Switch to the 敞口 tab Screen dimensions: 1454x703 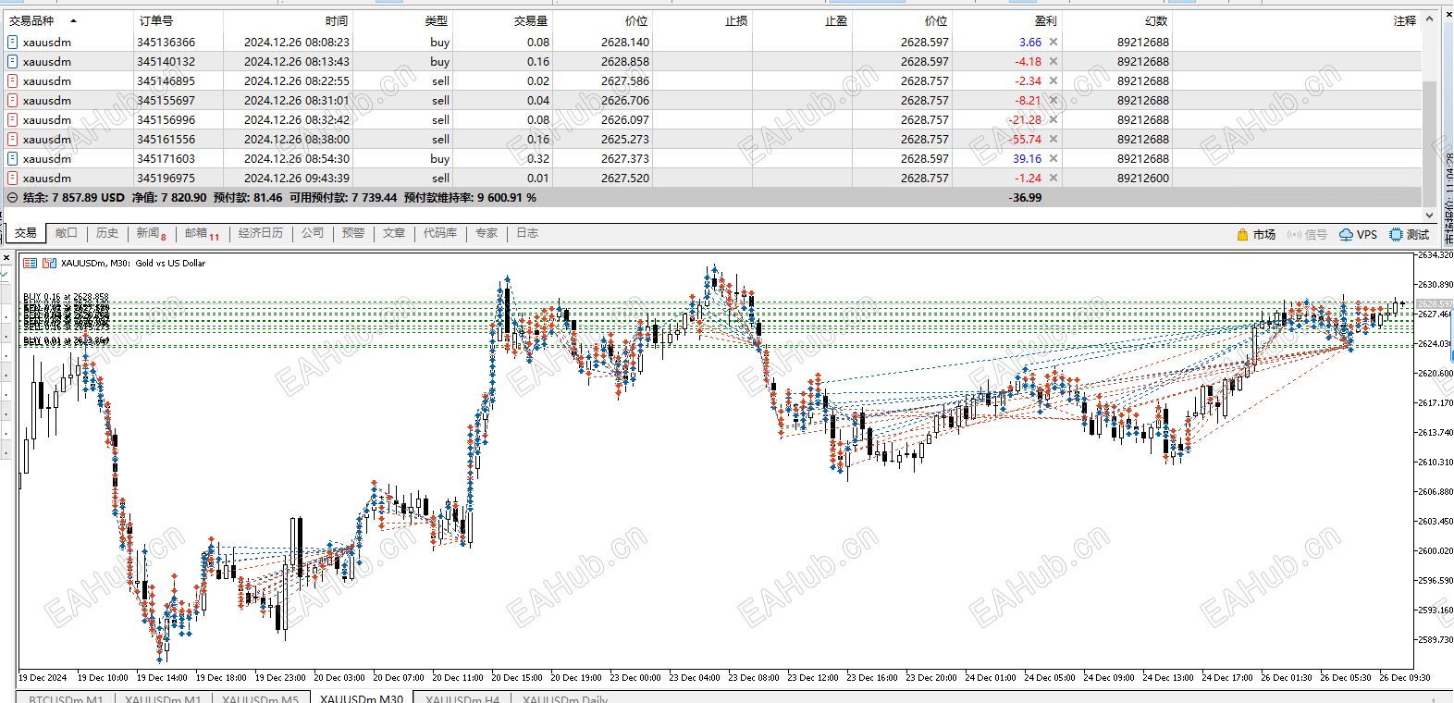(x=67, y=233)
